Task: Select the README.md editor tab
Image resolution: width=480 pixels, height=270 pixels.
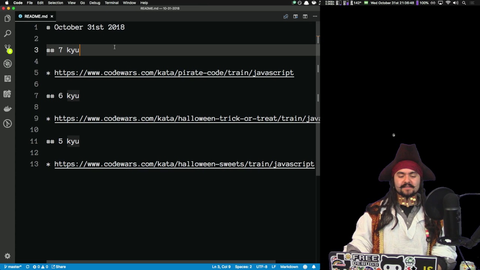Action: point(36,16)
